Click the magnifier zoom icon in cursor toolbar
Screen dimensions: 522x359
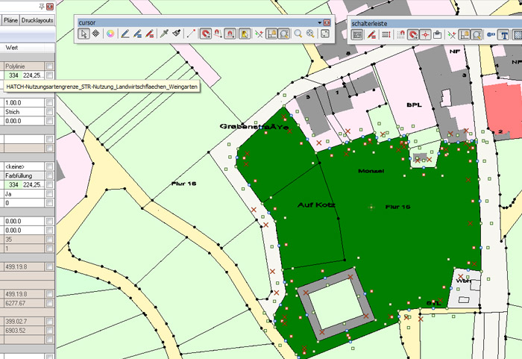[298, 34]
